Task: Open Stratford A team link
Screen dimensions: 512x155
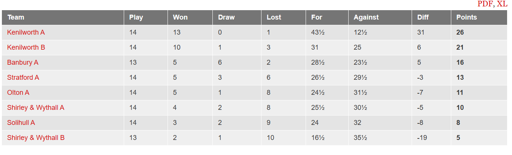Action: (23, 77)
